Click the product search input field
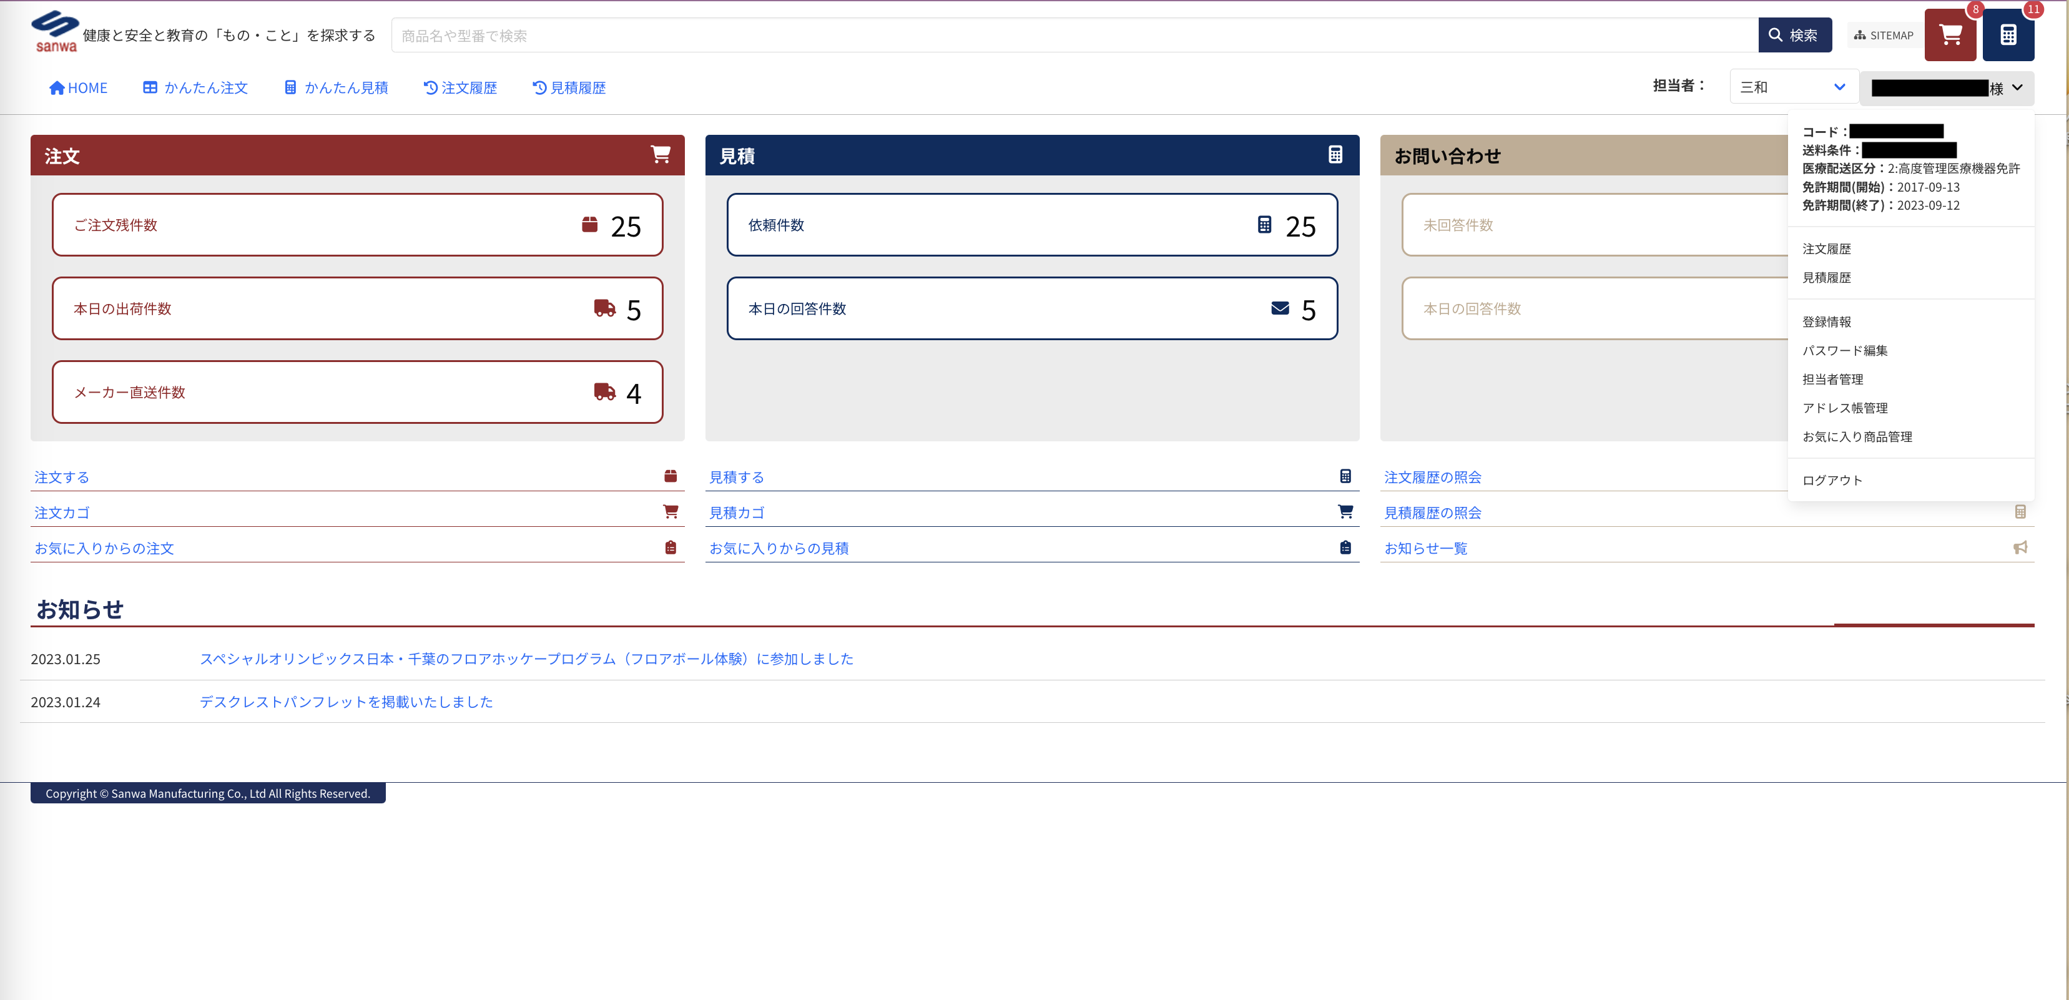The width and height of the screenshot is (2069, 1000). coord(1074,36)
